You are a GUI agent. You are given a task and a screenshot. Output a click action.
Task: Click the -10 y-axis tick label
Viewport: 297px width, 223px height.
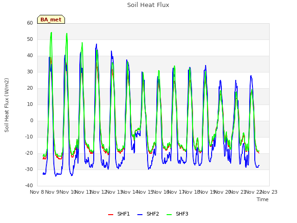[x=29, y=137]
